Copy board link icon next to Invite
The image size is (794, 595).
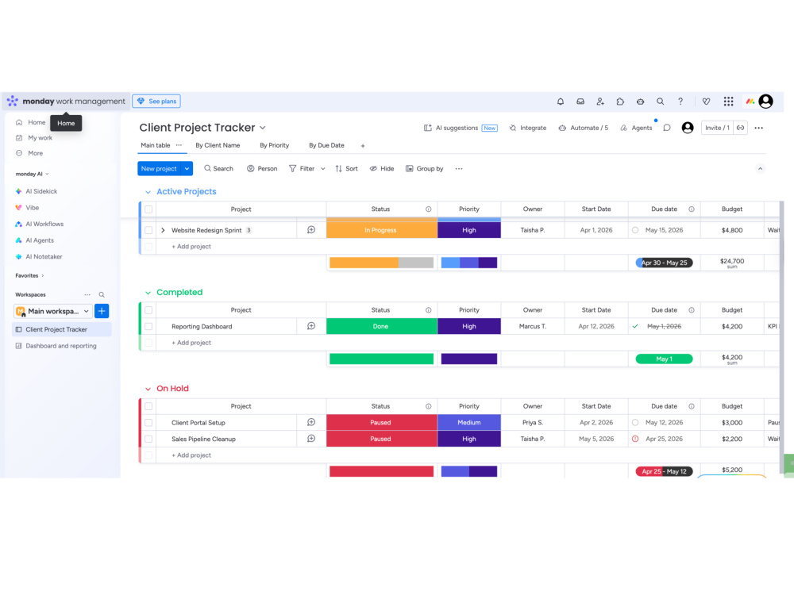click(x=740, y=128)
